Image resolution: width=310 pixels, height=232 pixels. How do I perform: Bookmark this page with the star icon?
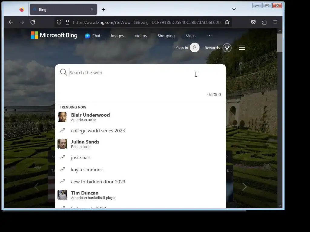point(227,22)
